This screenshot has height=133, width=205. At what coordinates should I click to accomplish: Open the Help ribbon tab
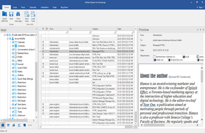pos(55,7)
